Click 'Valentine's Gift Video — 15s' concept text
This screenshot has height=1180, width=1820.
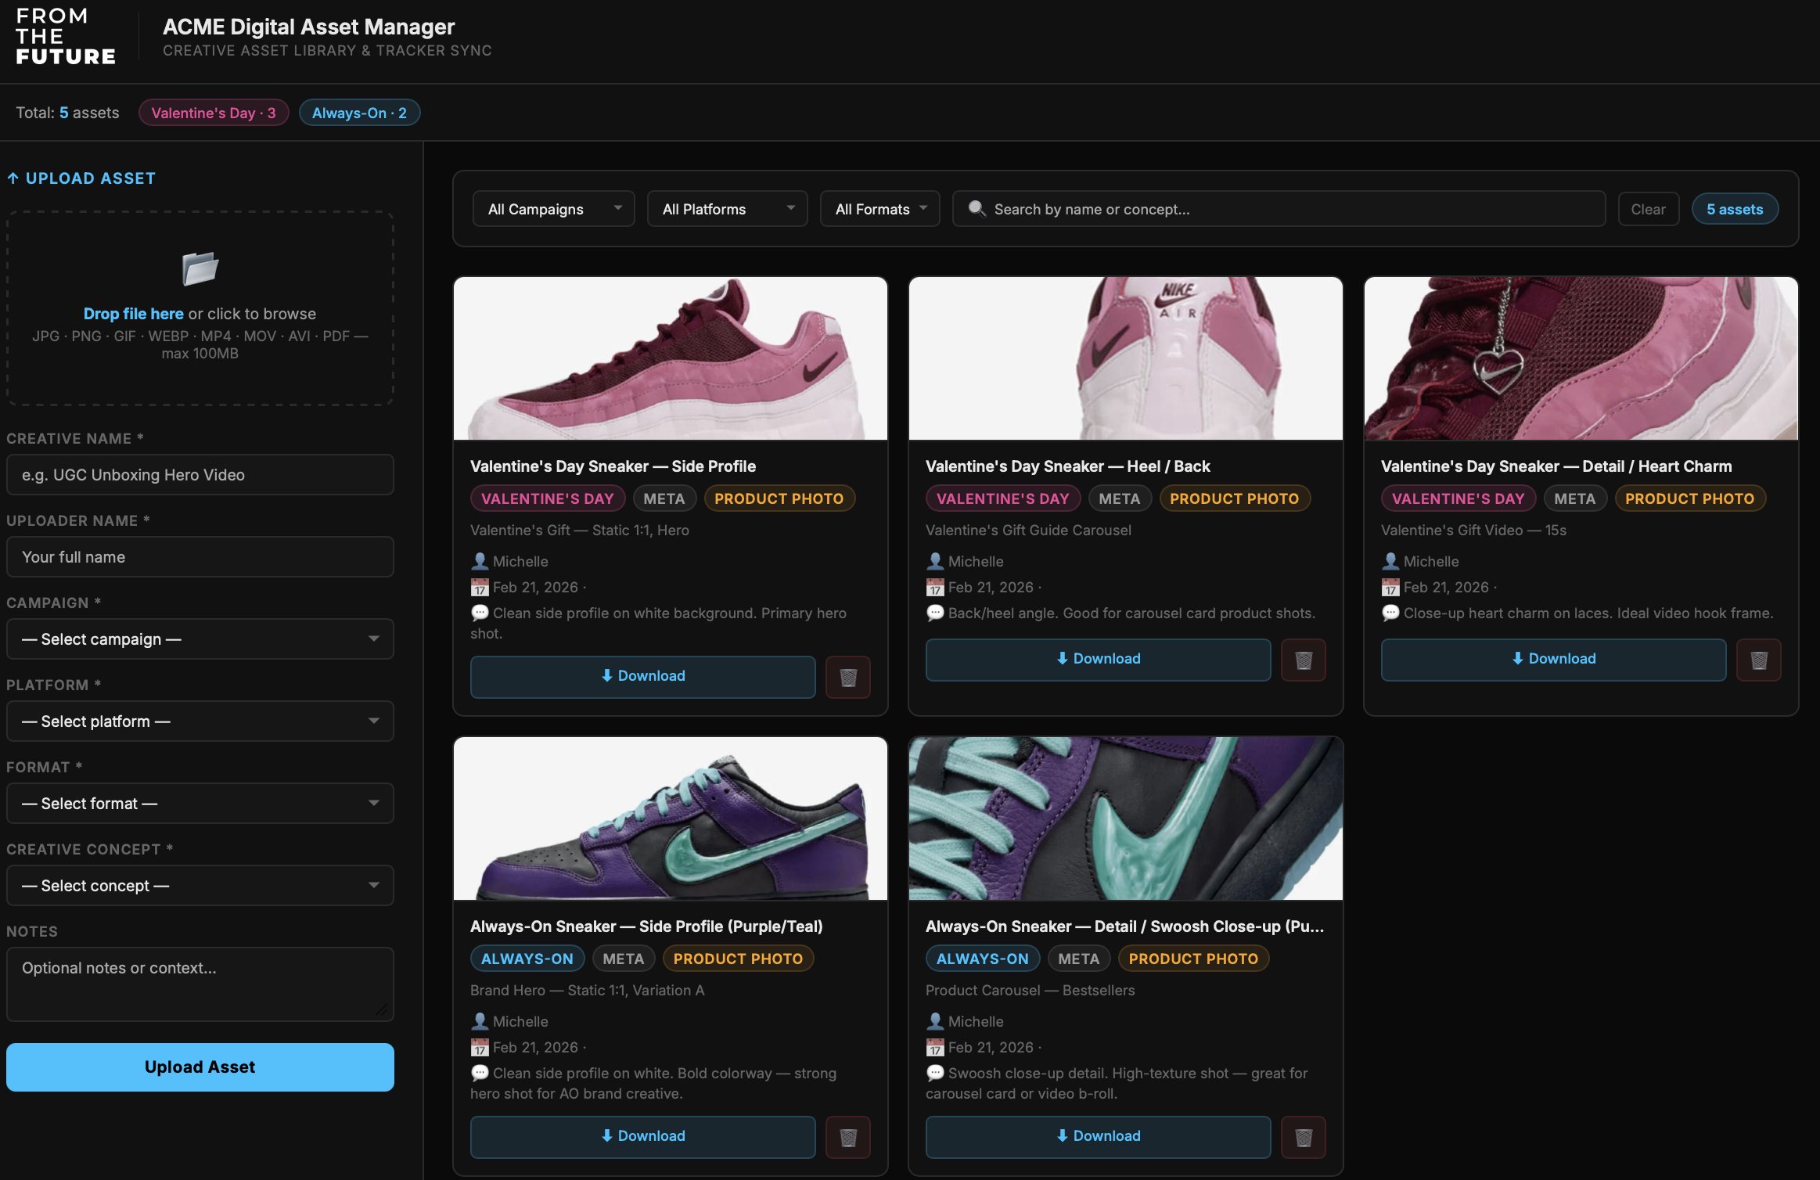pos(1473,531)
